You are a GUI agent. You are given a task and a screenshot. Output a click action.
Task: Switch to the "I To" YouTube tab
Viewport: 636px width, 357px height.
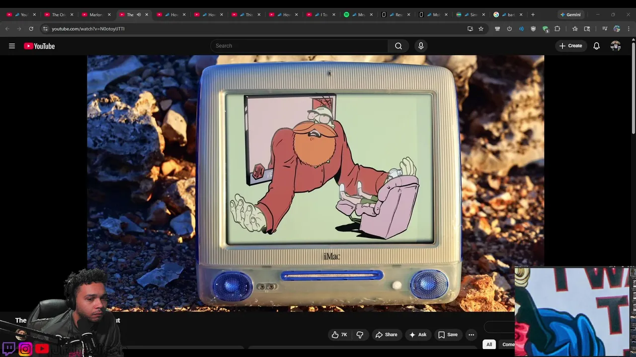(320, 14)
